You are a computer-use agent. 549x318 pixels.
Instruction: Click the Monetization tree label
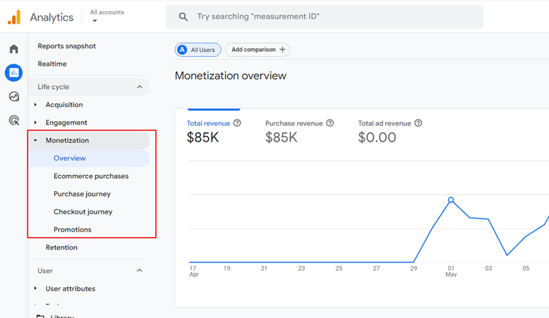[x=67, y=140]
